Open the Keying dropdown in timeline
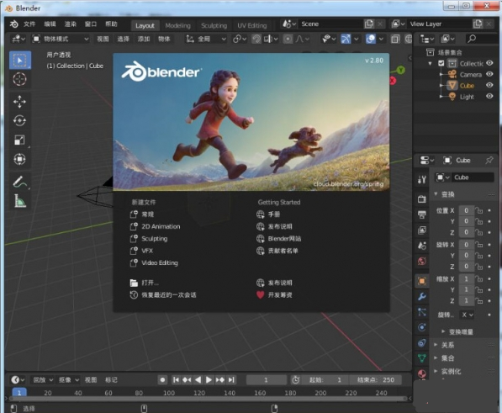Screen dimensions: 502x413 click(68, 380)
